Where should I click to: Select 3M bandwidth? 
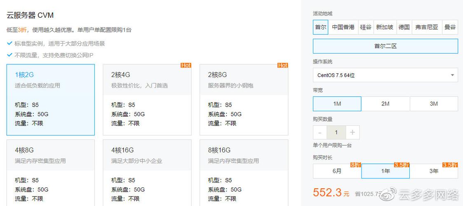(434, 104)
